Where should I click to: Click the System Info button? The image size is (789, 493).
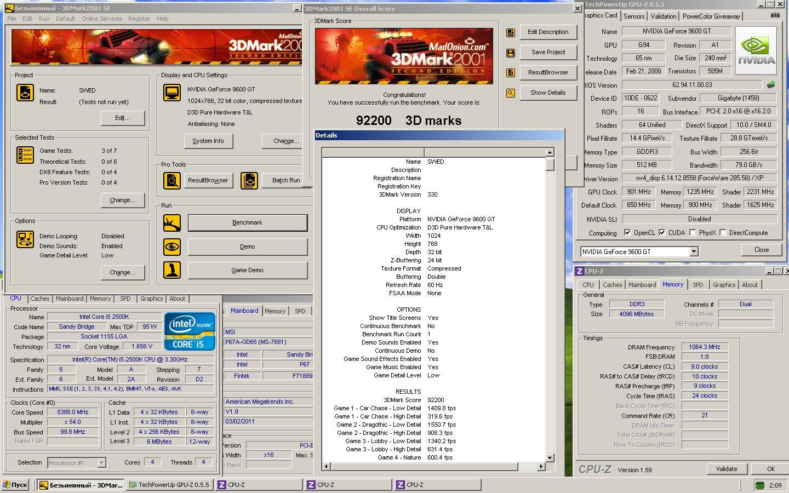tap(208, 141)
